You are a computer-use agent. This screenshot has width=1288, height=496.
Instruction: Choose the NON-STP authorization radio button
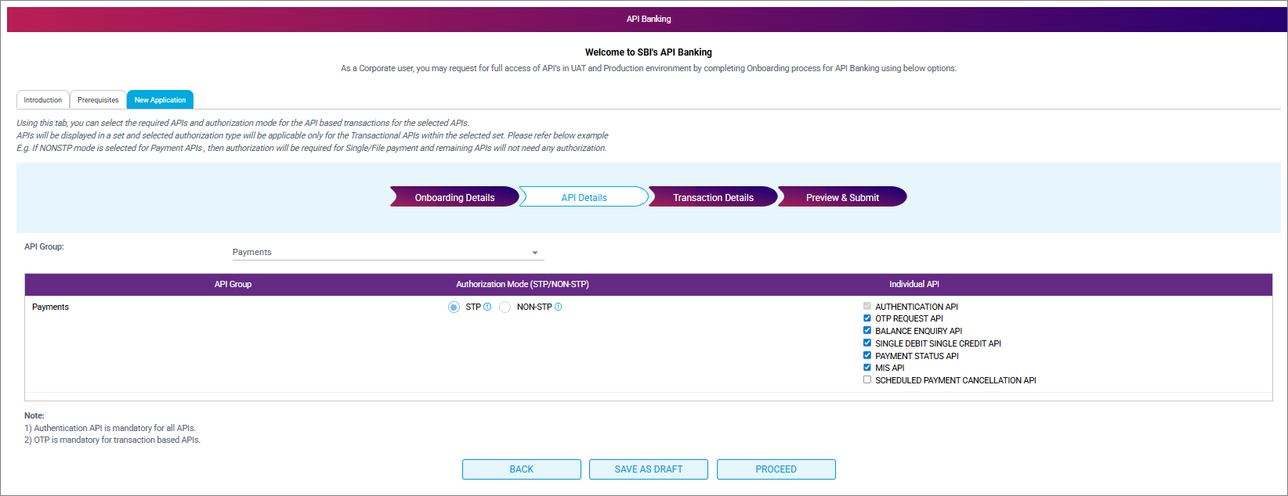point(505,307)
